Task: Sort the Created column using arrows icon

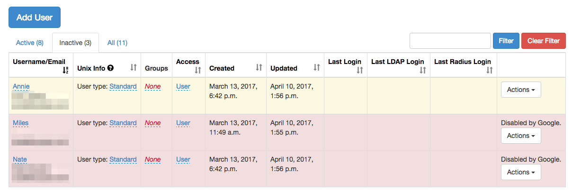Action: coord(259,68)
